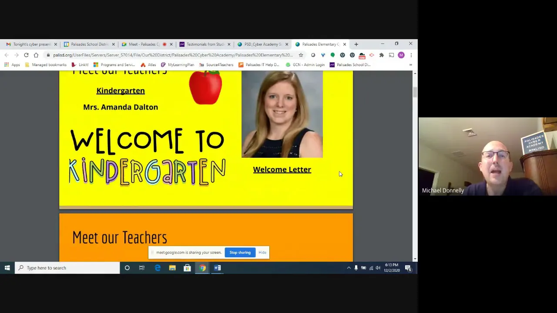Go forward in browser history
This screenshot has width=557, height=313.
coord(17,55)
